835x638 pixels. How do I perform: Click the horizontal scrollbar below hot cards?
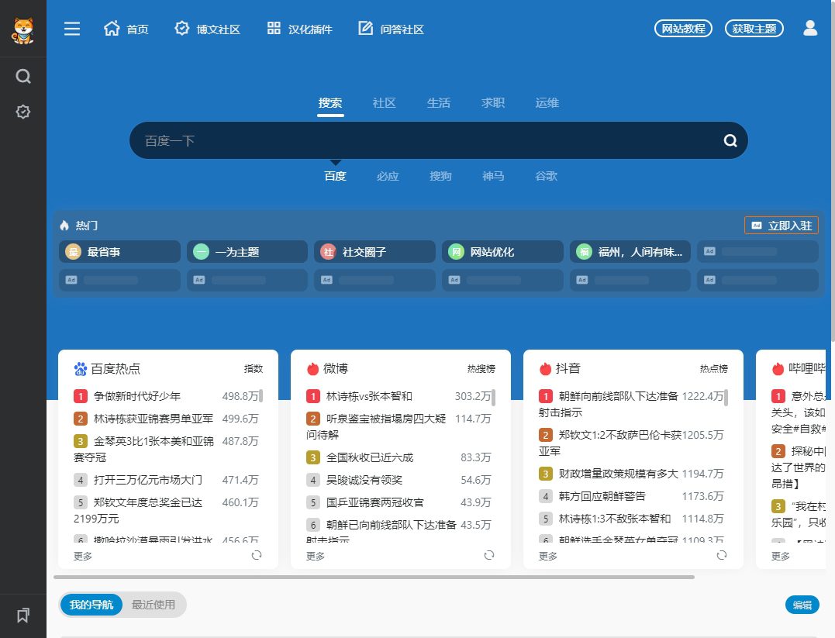(x=374, y=577)
